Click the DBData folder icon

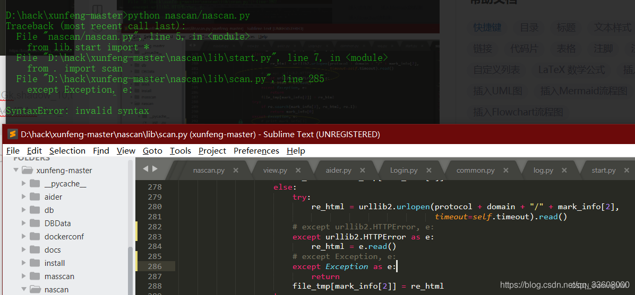point(35,224)
